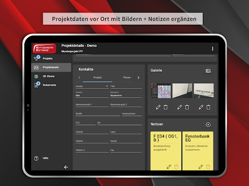Open the second gallery thumbnail

pos(182,91)
